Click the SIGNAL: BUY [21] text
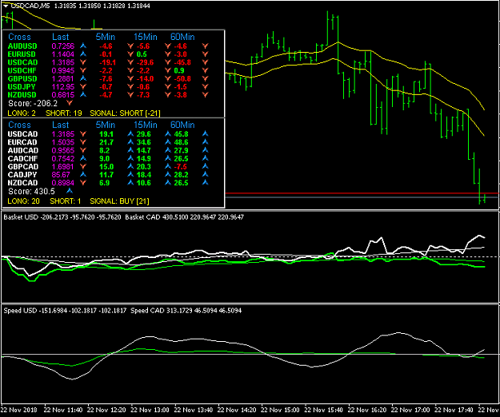This screenshot has width=500, height=417. point(119,201)
